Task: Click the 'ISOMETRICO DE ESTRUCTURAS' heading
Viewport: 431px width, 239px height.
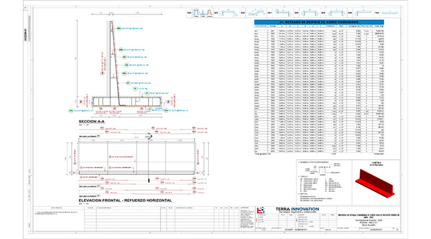Action: [x=376, y=164]
